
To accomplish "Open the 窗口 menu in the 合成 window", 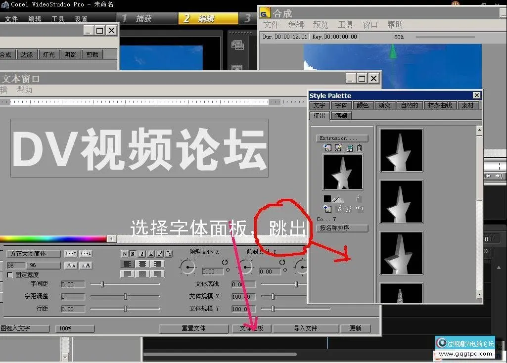I will coord(369,25).
